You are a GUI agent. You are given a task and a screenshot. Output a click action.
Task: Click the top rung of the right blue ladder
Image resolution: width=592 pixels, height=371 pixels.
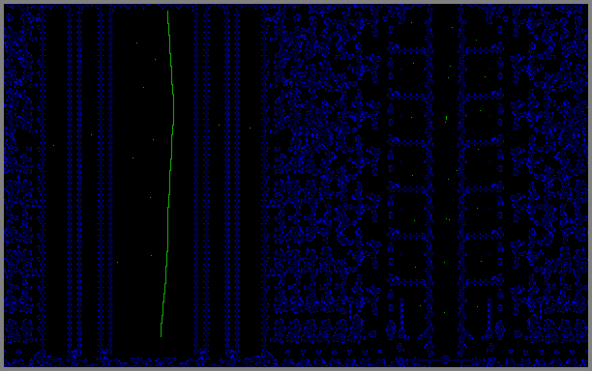[x=483, y=49]
